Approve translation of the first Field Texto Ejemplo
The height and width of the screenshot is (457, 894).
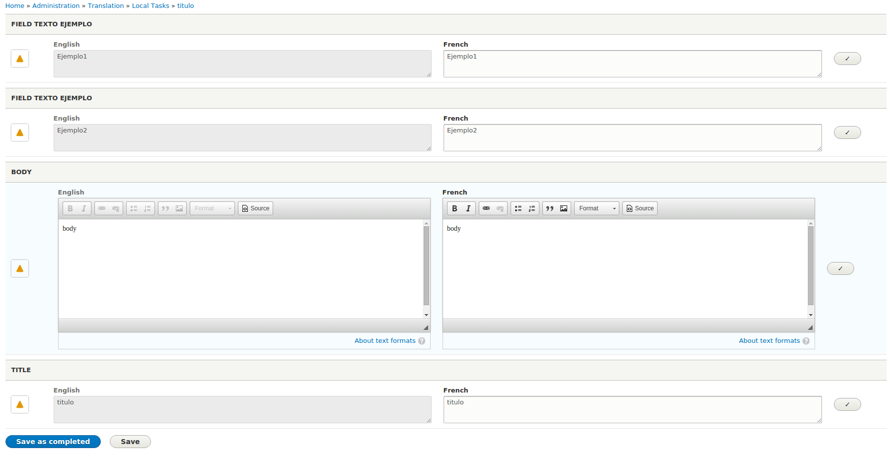point(847,58)
